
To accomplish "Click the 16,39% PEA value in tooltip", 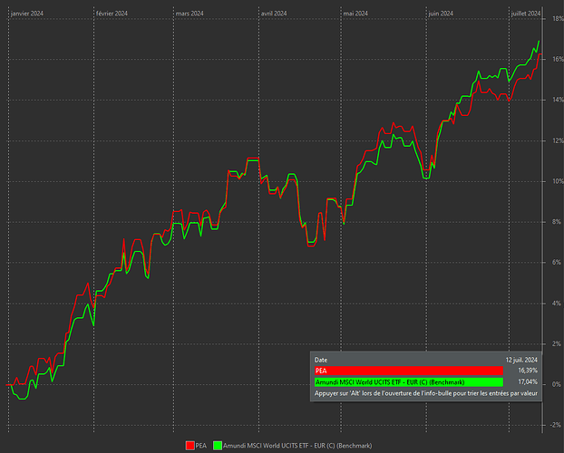I will pyautogui.click(x=528, y=371).
